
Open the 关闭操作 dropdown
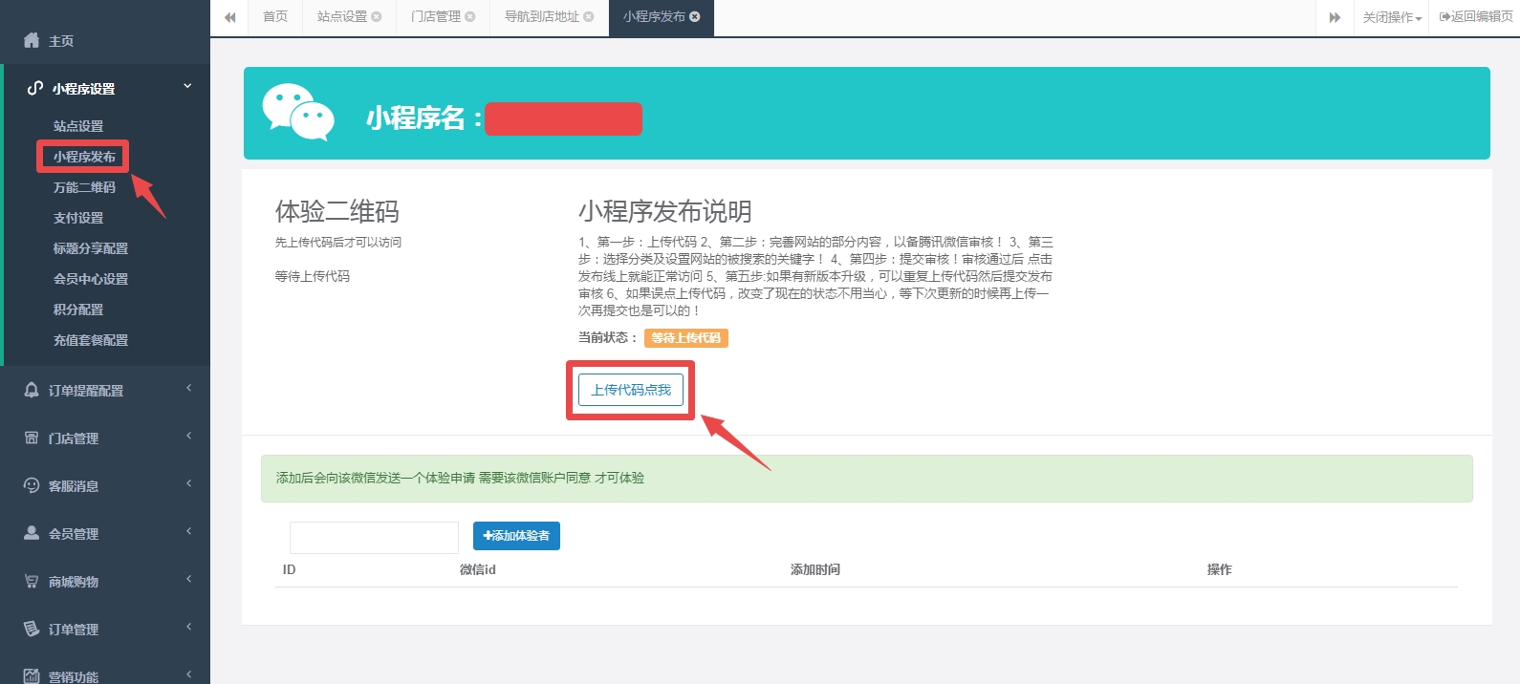click(x=1392, y=17)
